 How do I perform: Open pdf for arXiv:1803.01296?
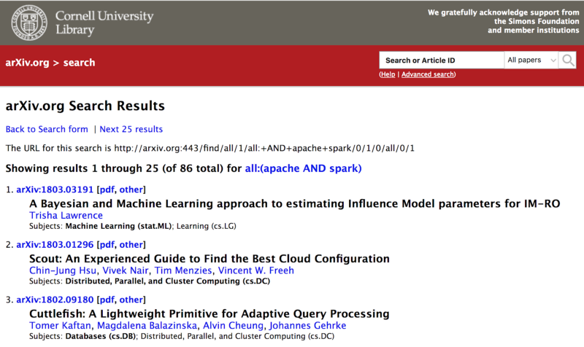tap(107, 245)
